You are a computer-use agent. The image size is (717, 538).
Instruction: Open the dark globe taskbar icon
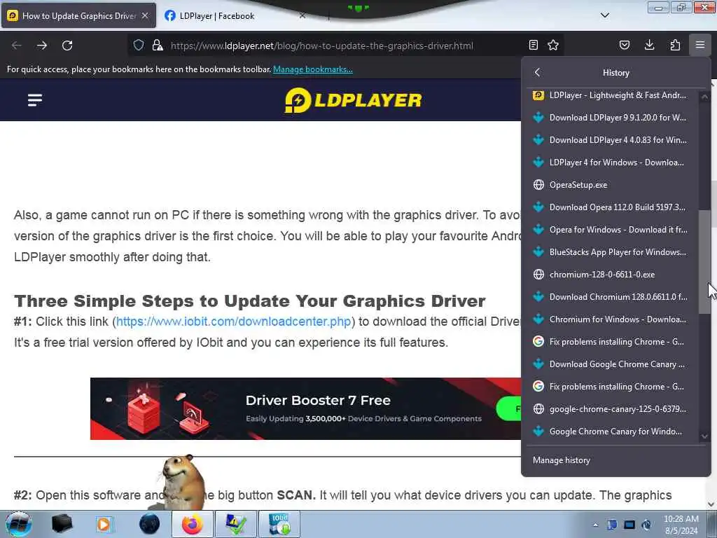click(149, 524)
